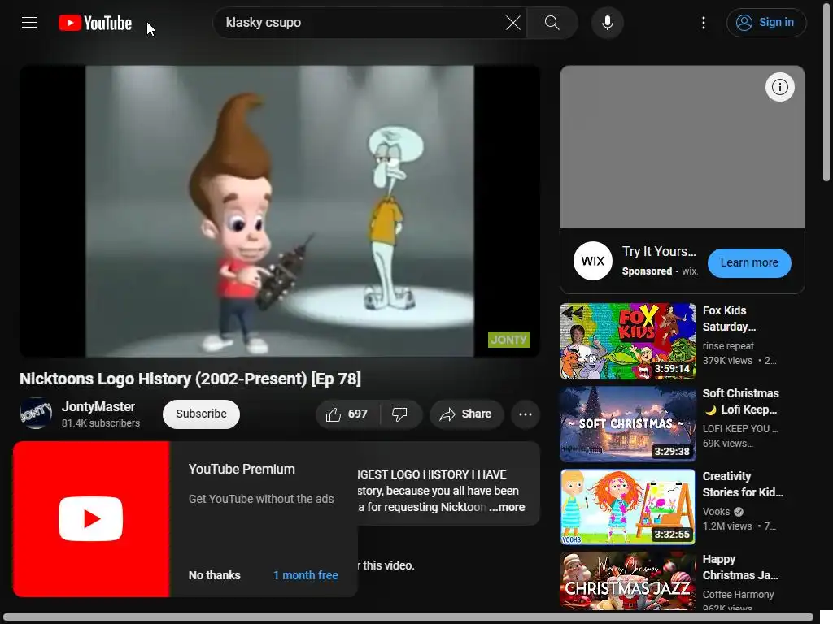833x624 pixels.
Task: Click the LOFI KEEP YOU channel text
Action: [740, 429]
